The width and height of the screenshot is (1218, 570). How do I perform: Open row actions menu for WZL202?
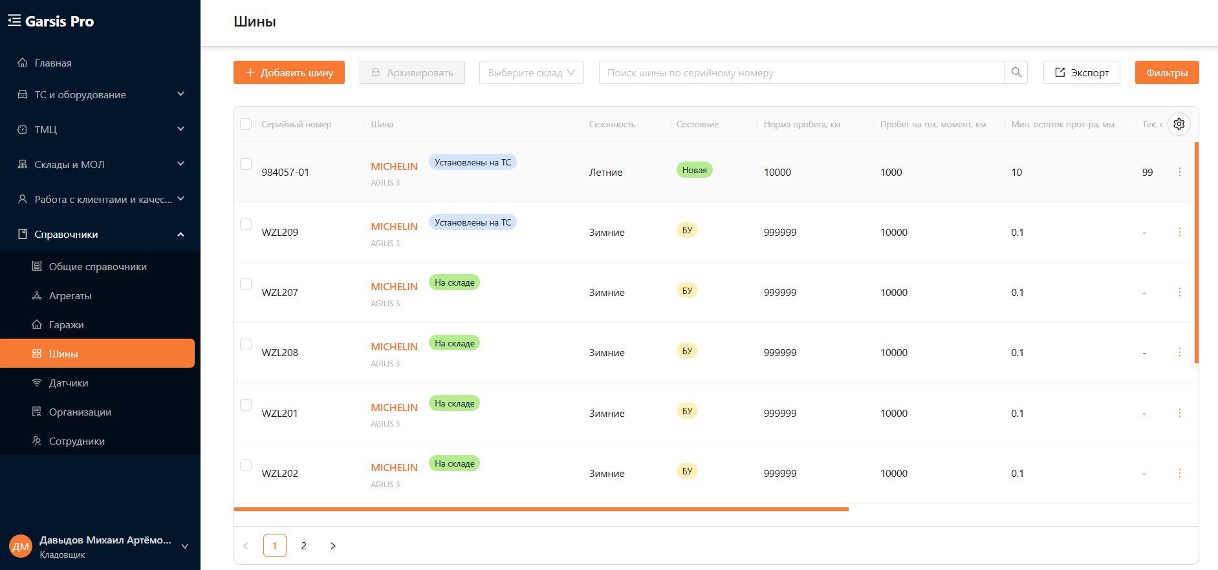tap(1179, 473)
